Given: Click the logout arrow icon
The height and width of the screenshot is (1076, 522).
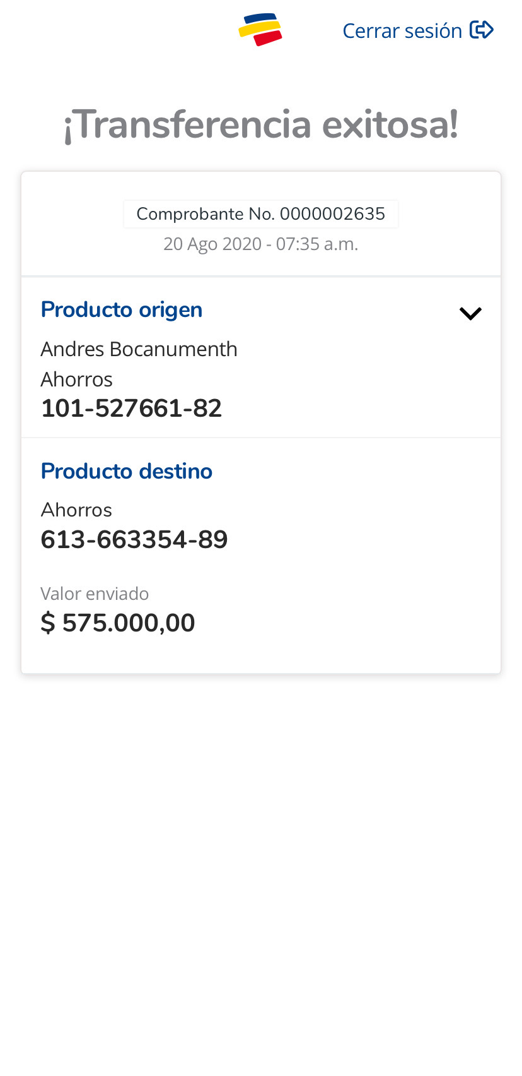Looking at the screenshot, I should 482,30.
